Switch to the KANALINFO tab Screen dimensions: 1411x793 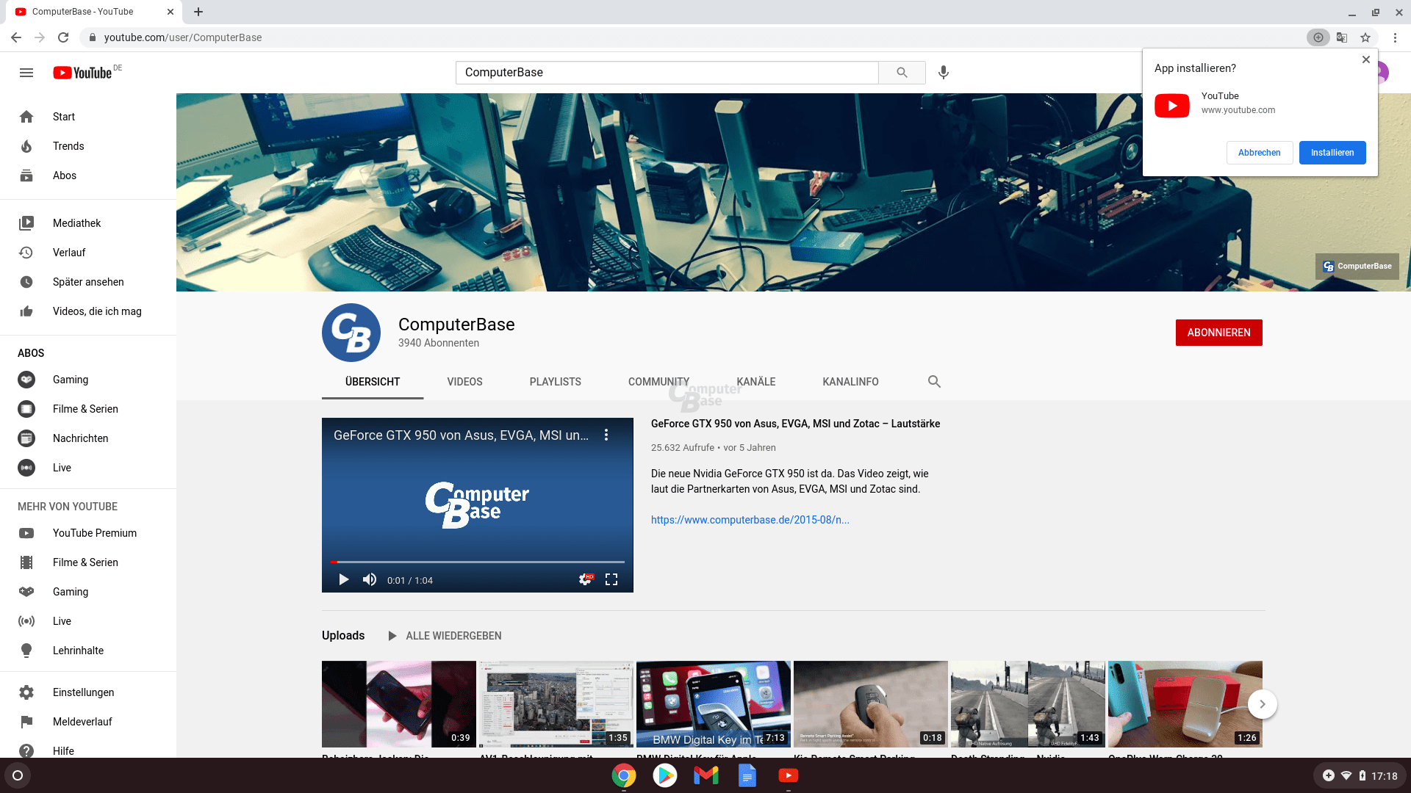coord(850,382)
